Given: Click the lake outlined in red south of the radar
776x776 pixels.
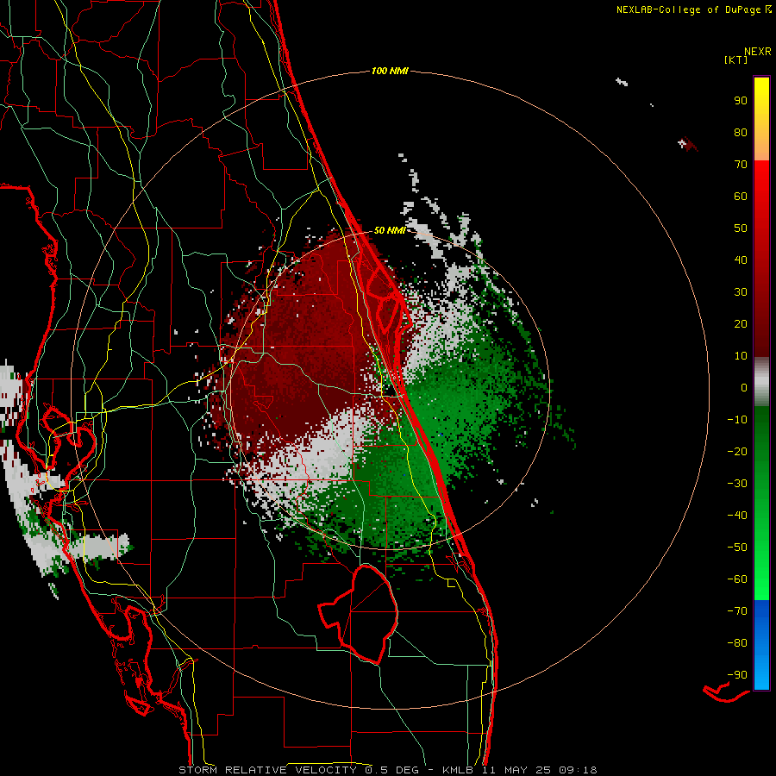Looking at the screenshot, I should [359, 614].
